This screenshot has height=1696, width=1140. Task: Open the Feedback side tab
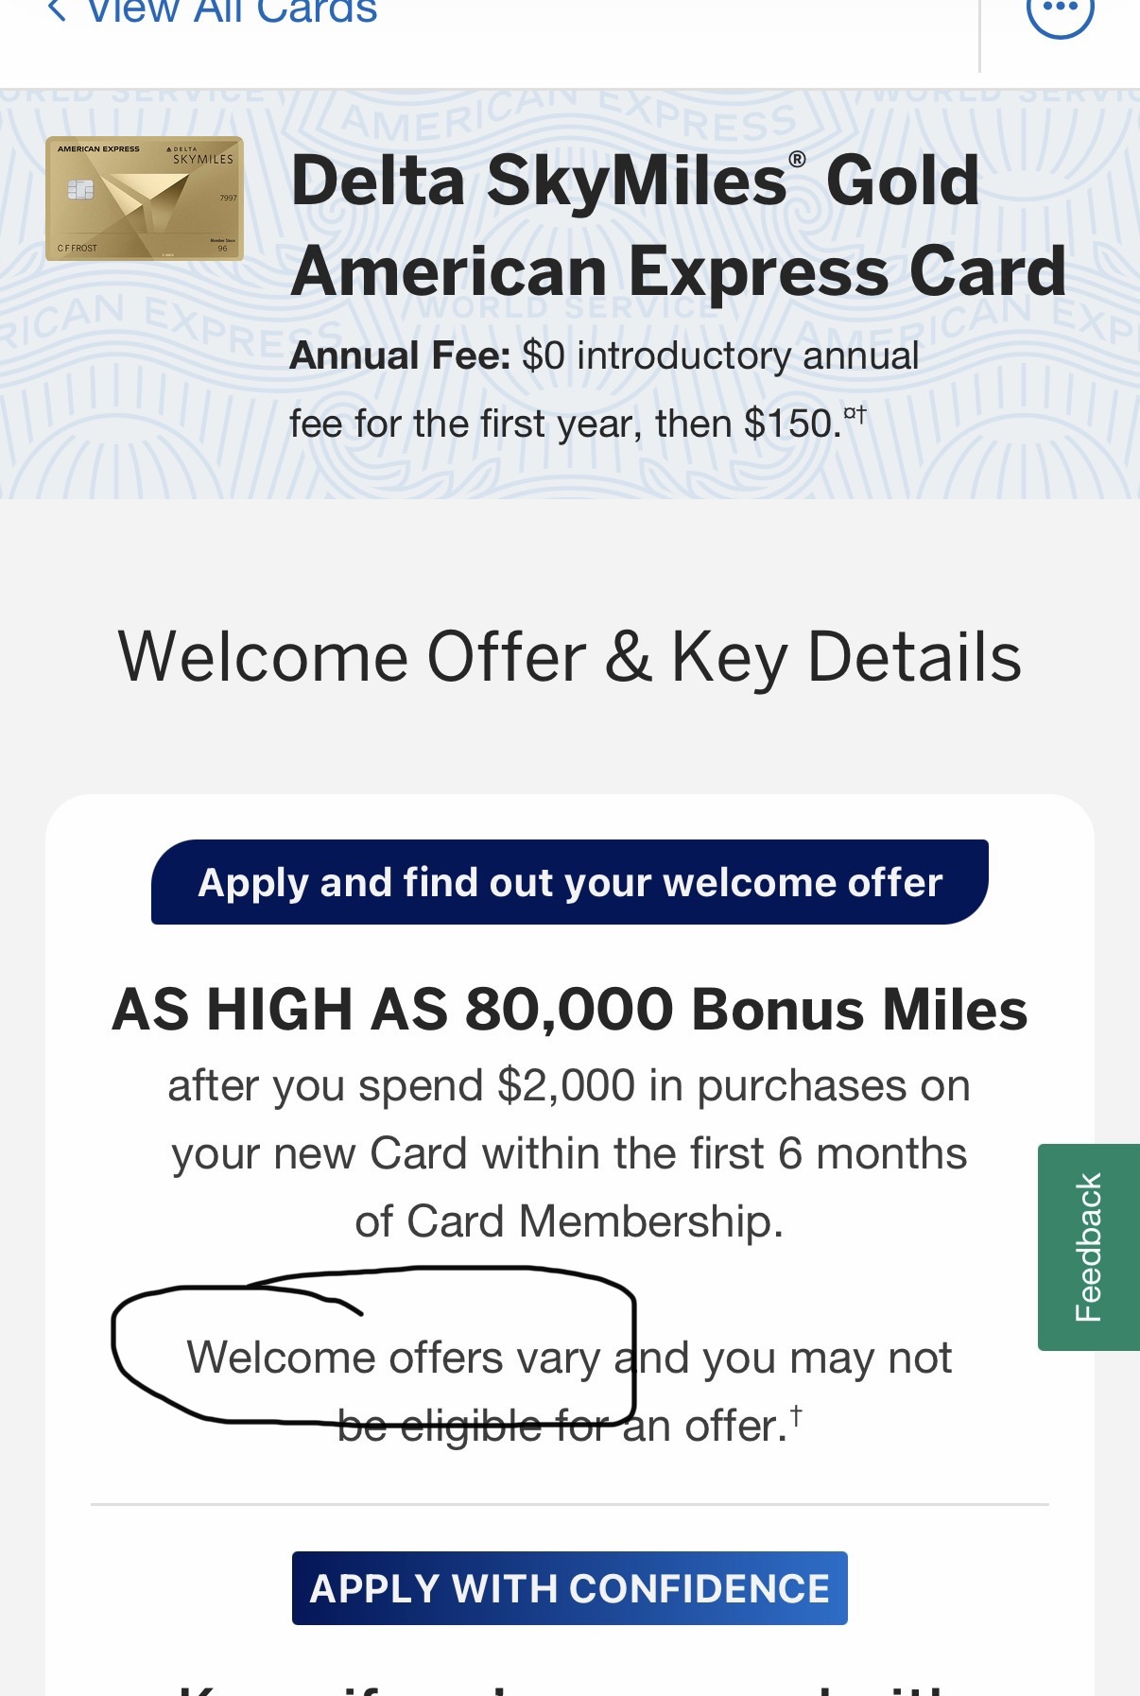click(1089, 1247)
